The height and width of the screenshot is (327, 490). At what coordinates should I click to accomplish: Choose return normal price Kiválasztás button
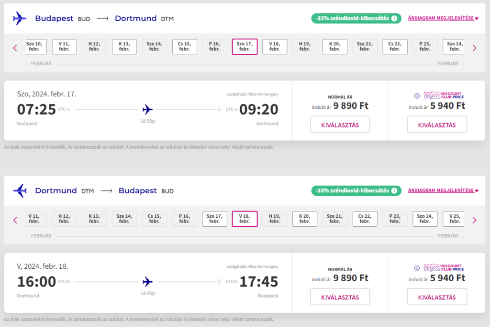click(x=340, y=297)
